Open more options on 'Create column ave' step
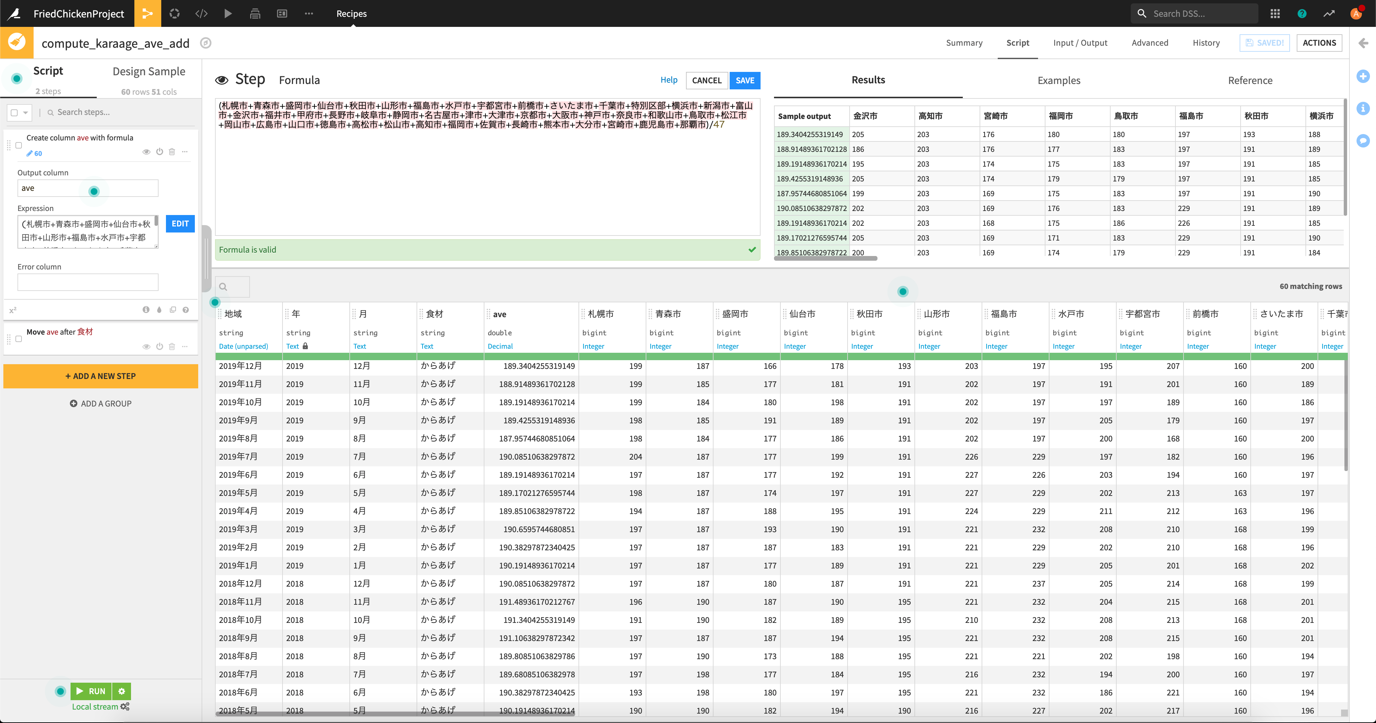Screen dimensions: 1376x723 click(185, 152)
